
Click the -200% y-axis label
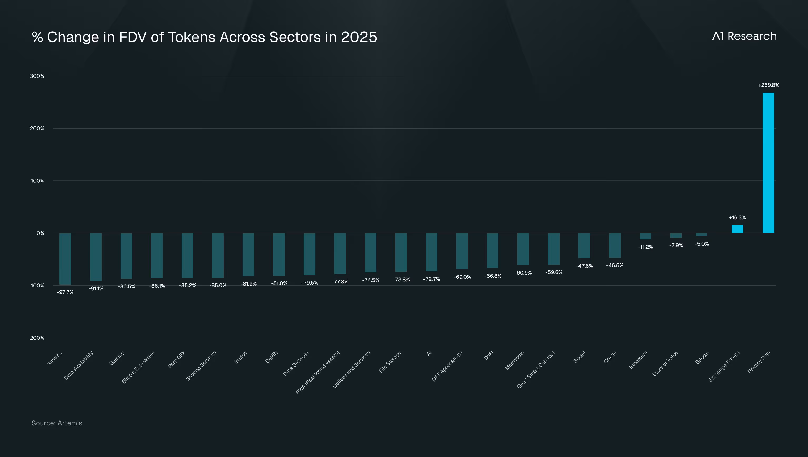point(36,338)
